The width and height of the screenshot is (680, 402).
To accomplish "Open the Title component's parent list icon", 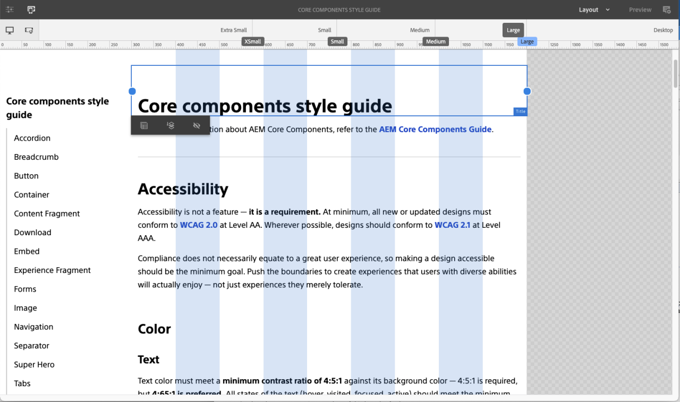I will (144, 125).
